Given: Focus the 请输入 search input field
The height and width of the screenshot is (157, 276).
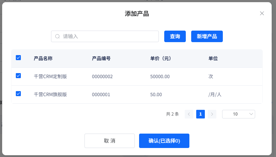Looking at the screenshot, I should click(108, 36).
